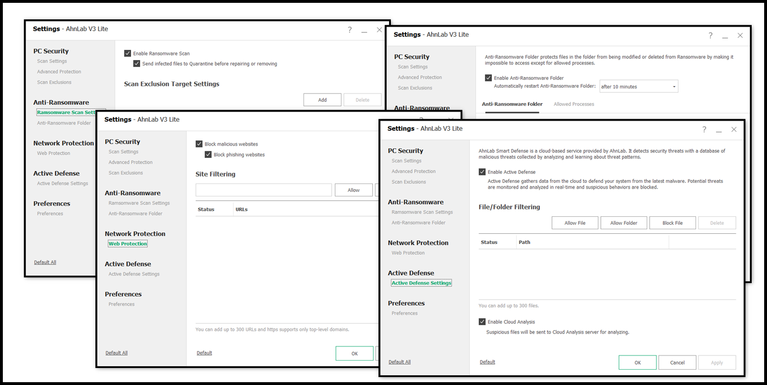Click Cancel in the Active Defense window
Image resolution: width=767 pixels, height=385 pixels.
click(677, 362)
